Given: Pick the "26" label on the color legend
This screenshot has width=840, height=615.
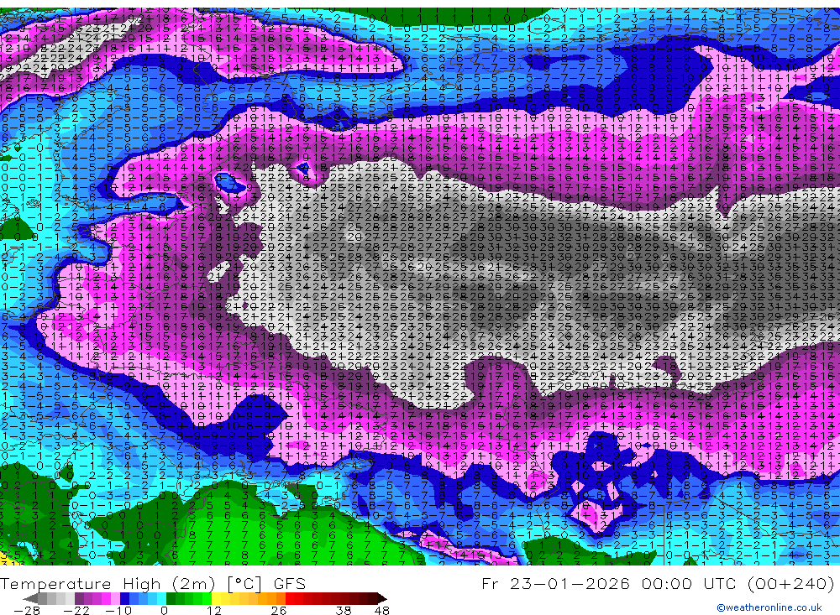Looking at the screenshot, I should click(279, 610).
